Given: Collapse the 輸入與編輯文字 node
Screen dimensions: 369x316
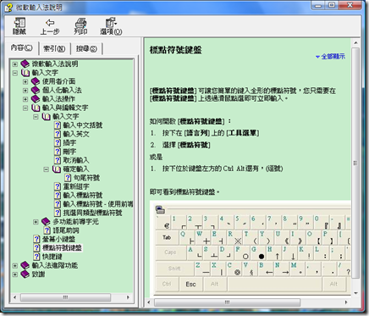Looking at the screenshot, I should [x=25, y=108].
